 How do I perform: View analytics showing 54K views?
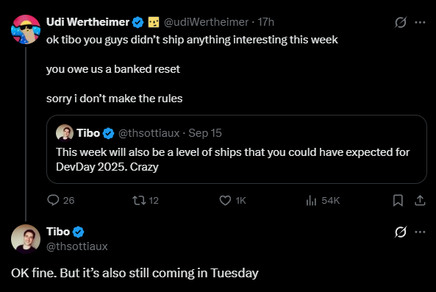pyautogui.click(x=311, y=200)
